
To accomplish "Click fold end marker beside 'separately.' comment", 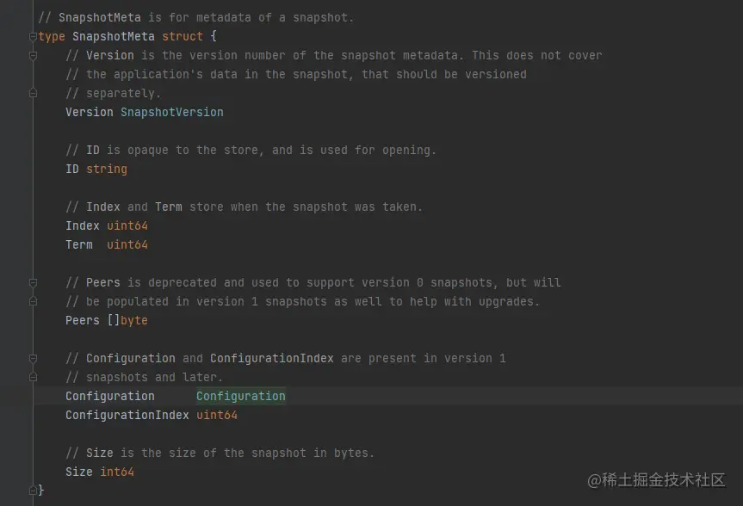I will click(x=34, y=93).
